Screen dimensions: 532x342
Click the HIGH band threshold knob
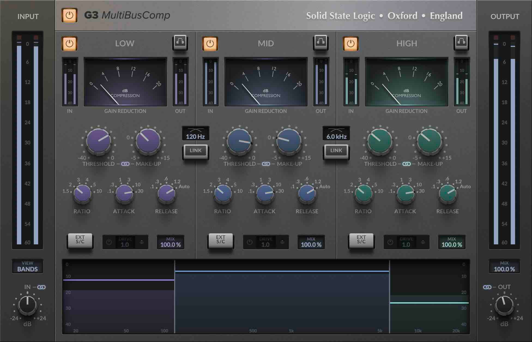click(x=380, y=141)
